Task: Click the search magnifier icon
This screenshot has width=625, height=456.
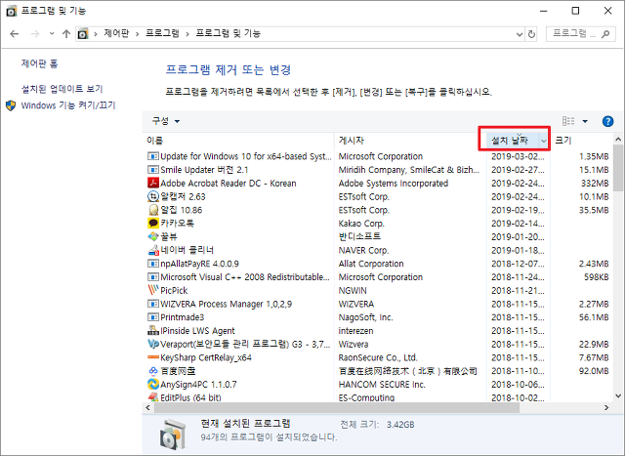Action: pyautogui.click(x=605, y=34)
